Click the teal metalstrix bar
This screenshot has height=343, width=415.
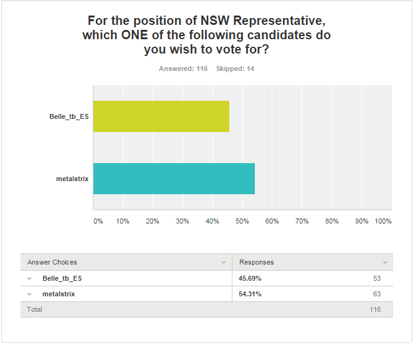[x=174, y=179]
